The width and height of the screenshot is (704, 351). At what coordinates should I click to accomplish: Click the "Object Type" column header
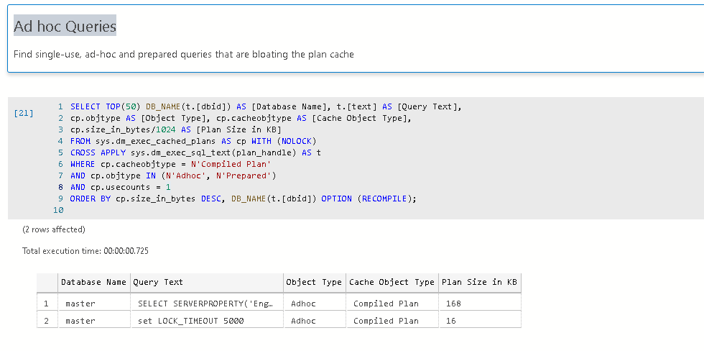pos(313,282)
